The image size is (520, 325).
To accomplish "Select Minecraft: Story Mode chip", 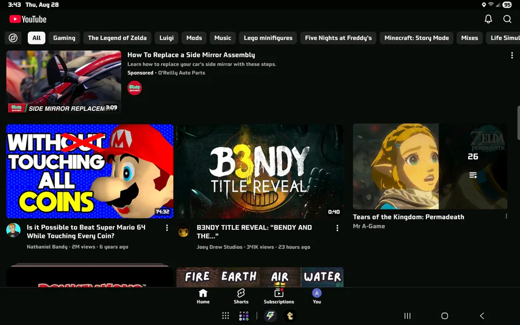I will click(417, 38).
